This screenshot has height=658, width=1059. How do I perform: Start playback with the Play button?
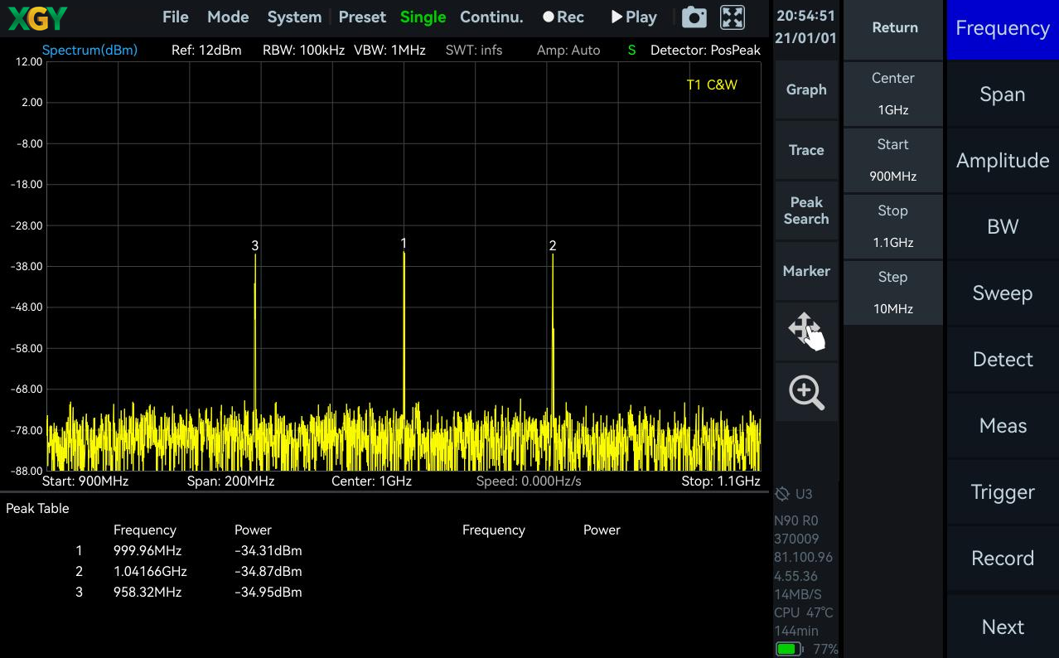[634, 17]
